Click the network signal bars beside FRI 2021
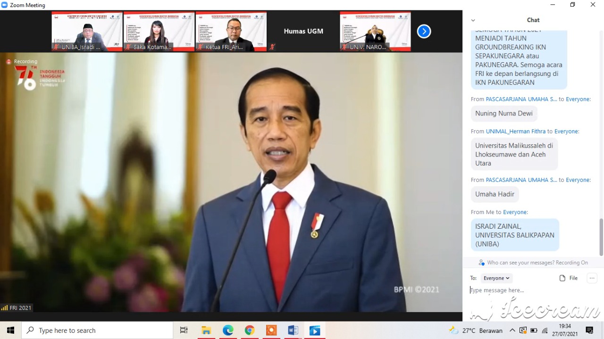Screen dimensions: 604x339 [x=4, y=308]
